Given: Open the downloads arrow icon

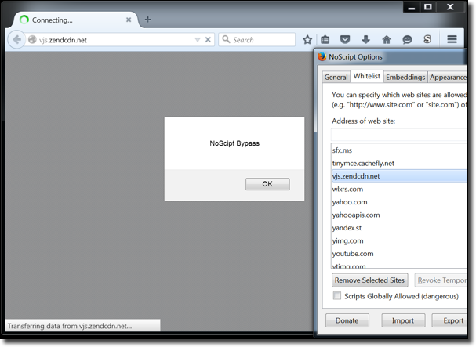Looking at the screenshot, I should (365, 39).
